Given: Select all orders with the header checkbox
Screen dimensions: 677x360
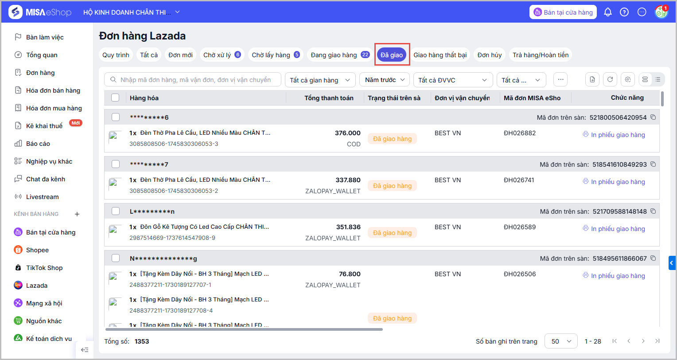Looking at the screenshot, I should point(115,98).
